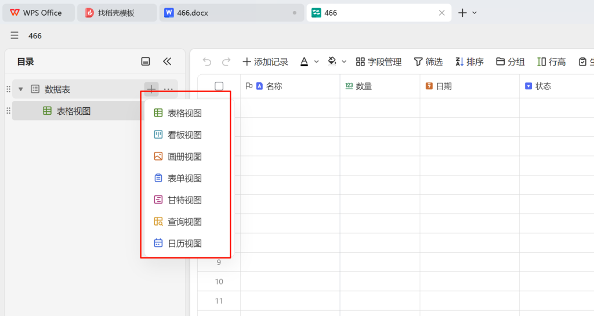Screen dimensions: 594x316
Task: Expand the new tab dropdown arrow
Action: point(475,13)
